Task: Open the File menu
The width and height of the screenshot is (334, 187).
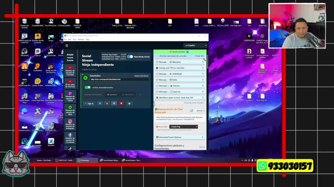Action: click(65, 39)
